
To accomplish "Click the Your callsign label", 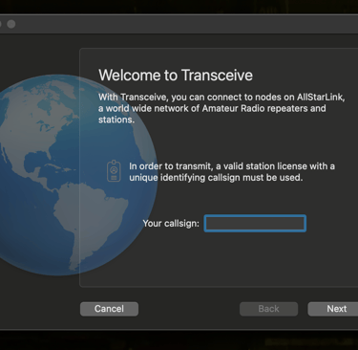I will [x=171, y=223].
